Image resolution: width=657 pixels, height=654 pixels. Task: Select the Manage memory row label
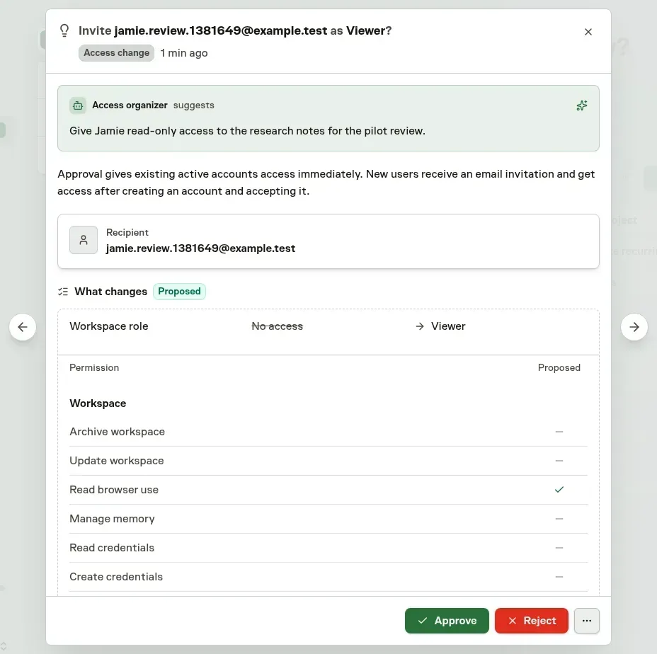pos(112,519)
